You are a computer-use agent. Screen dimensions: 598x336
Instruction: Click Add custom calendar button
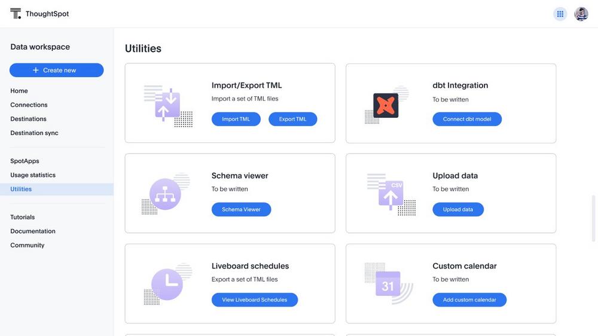coord(469,300)
